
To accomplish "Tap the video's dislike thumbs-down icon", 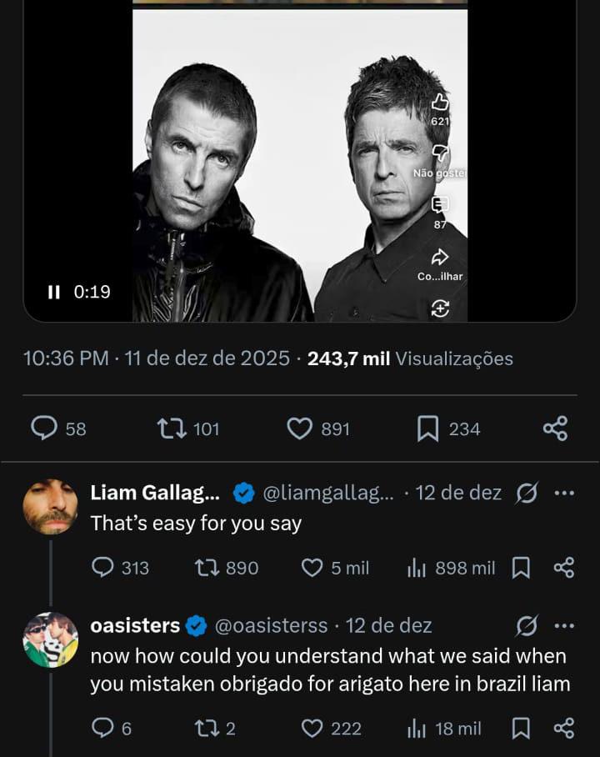I will point(440,153).
